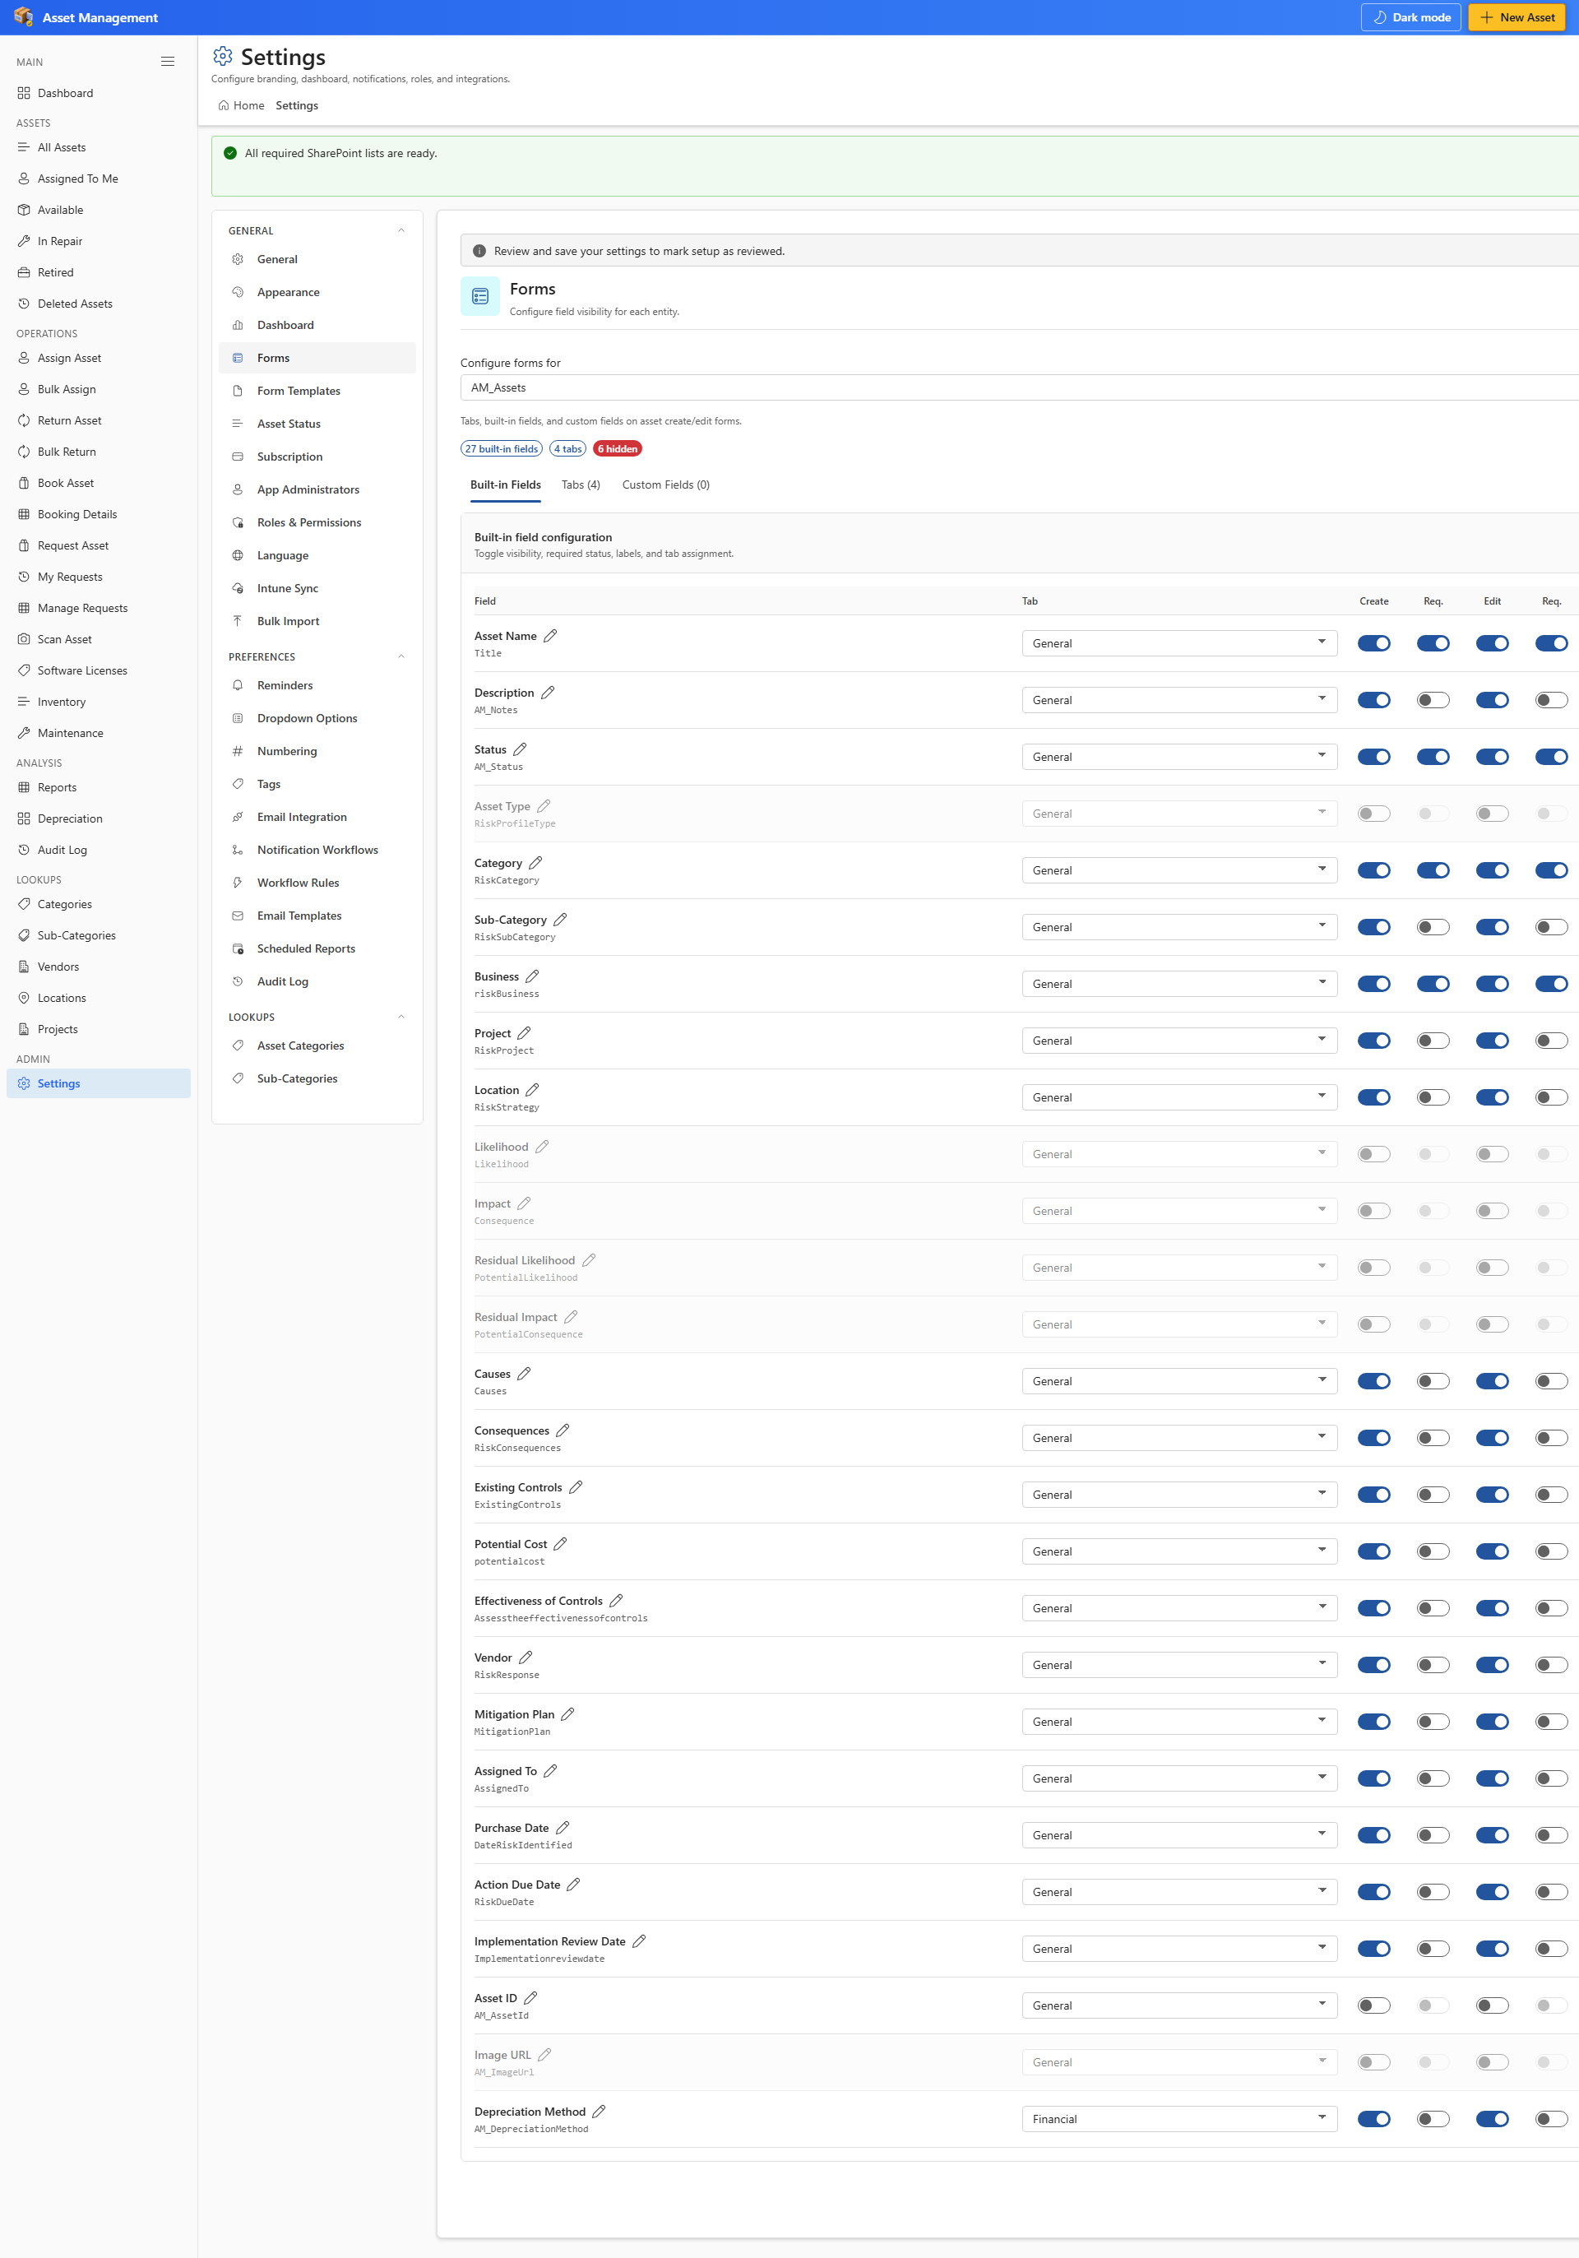Screen dimensions: 1579x2258
Task: Switch to Custom Fields (0) tab
Action: tap(665, 485)
